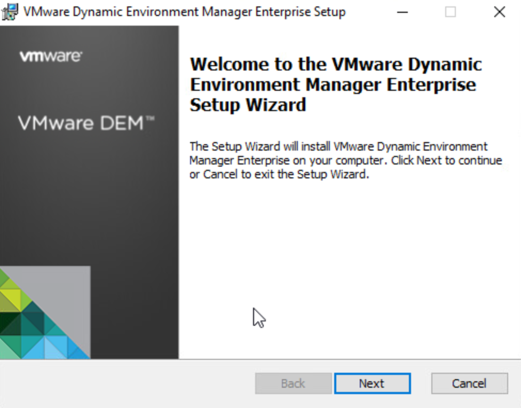The height and width of the screenshot is (408, 521).
Task: Click the grayed-out Back button
Action: coord(293,383)
